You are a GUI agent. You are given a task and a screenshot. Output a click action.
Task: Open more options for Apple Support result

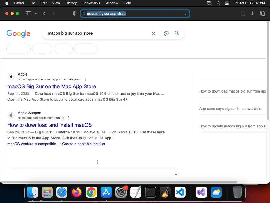(x=69, y=118)
